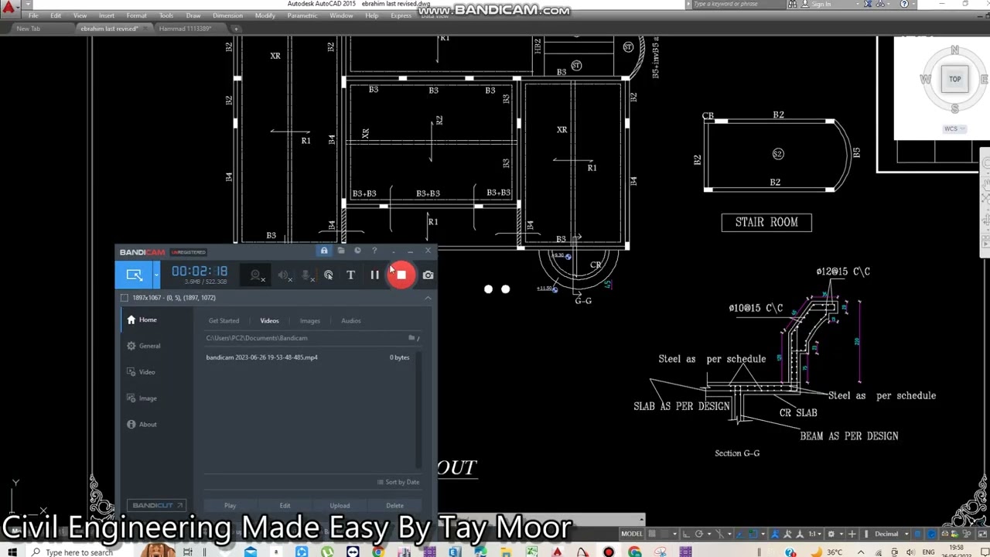Click the Edit button in Bandicam
990x557 pixels.
285,505
